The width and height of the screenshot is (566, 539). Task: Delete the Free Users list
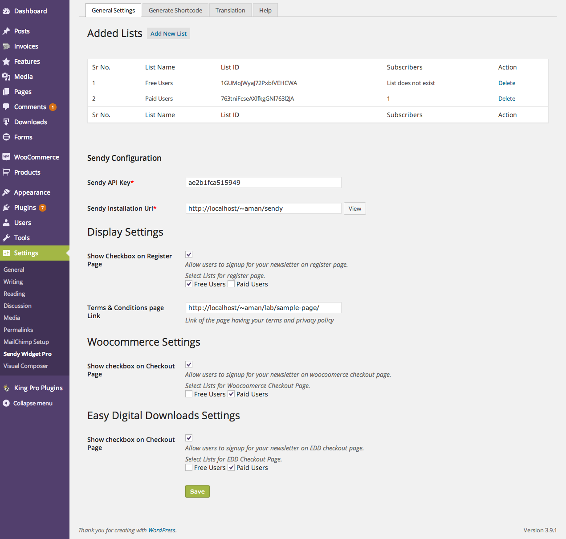(x=506, y=83)
